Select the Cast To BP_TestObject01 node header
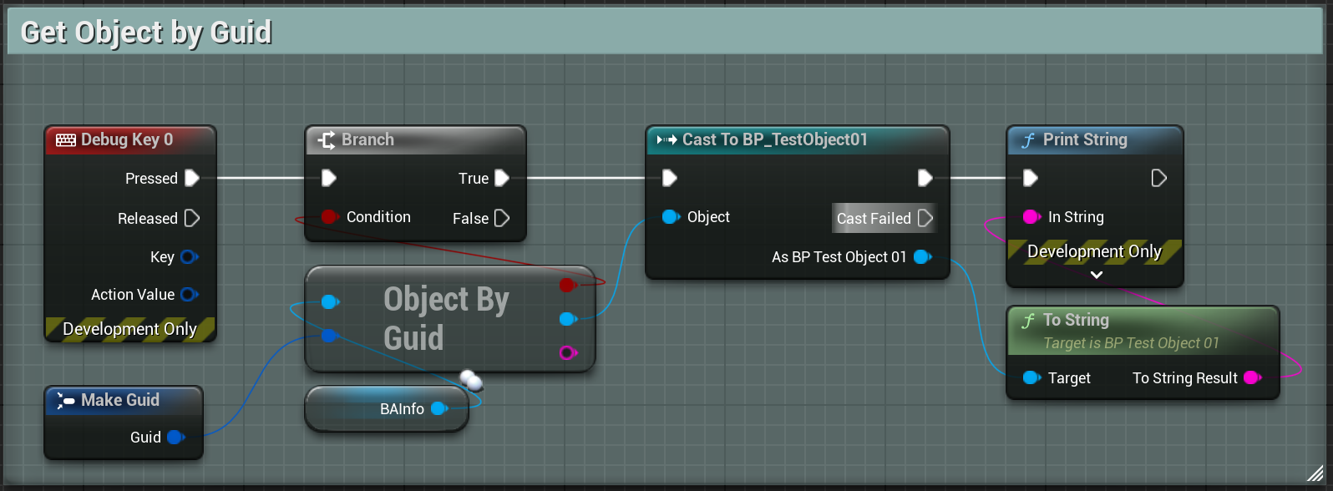Image resolution: width=1333 pixels, height=491 pixels. click(798, 140)
